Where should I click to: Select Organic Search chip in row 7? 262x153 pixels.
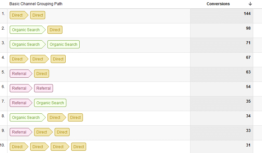coord(50,103)
